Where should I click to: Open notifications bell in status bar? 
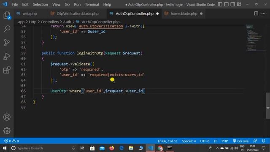click(264, 141)
